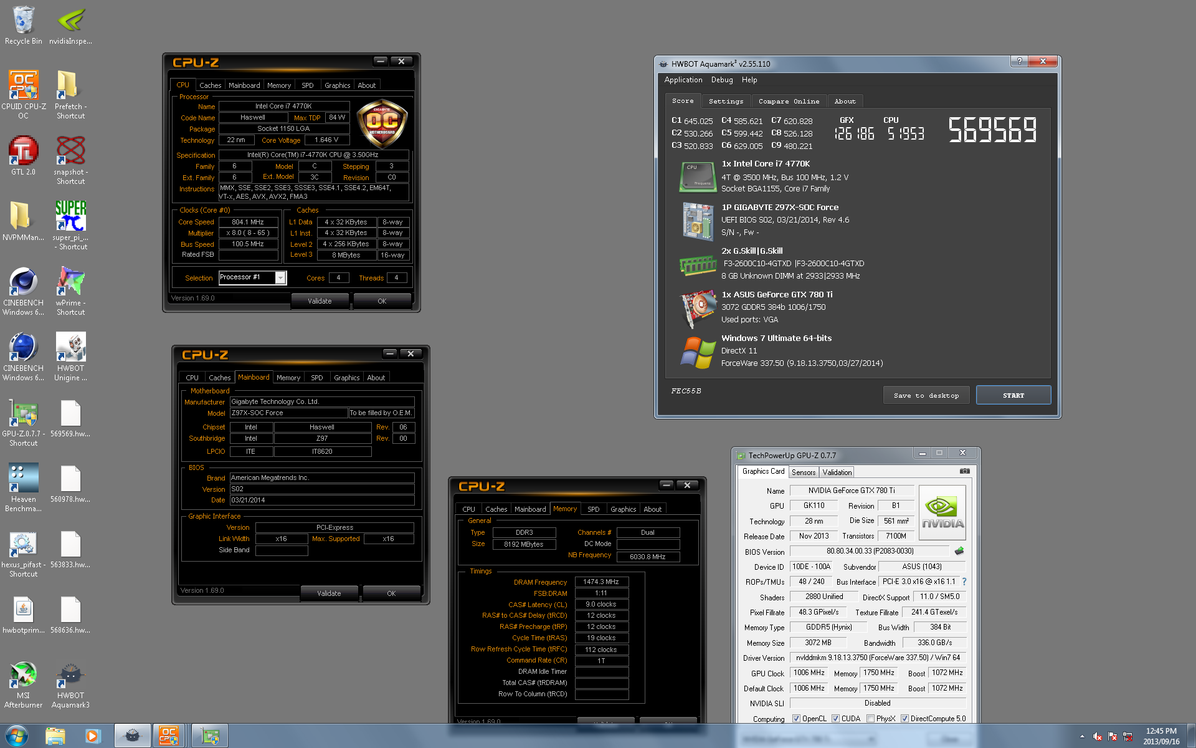
Task: Open Windows Explorer from the taskbar
Action: [x=55, y=736]
